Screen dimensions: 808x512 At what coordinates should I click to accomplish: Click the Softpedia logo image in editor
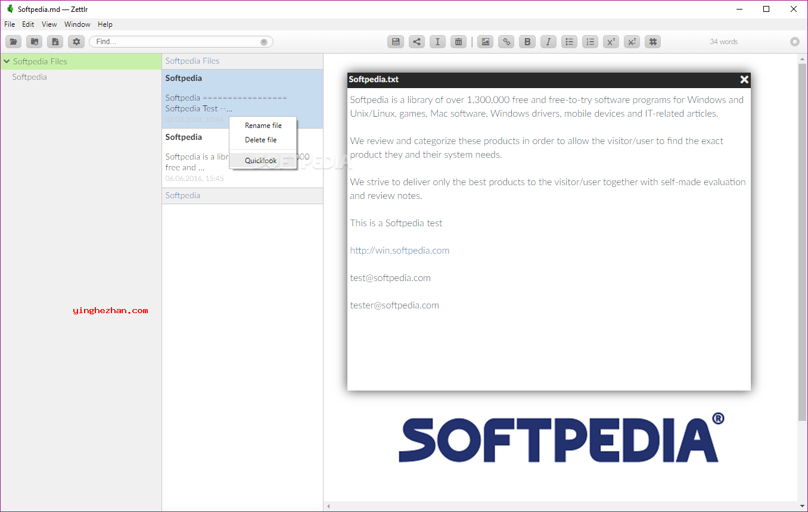coord(561,438)
